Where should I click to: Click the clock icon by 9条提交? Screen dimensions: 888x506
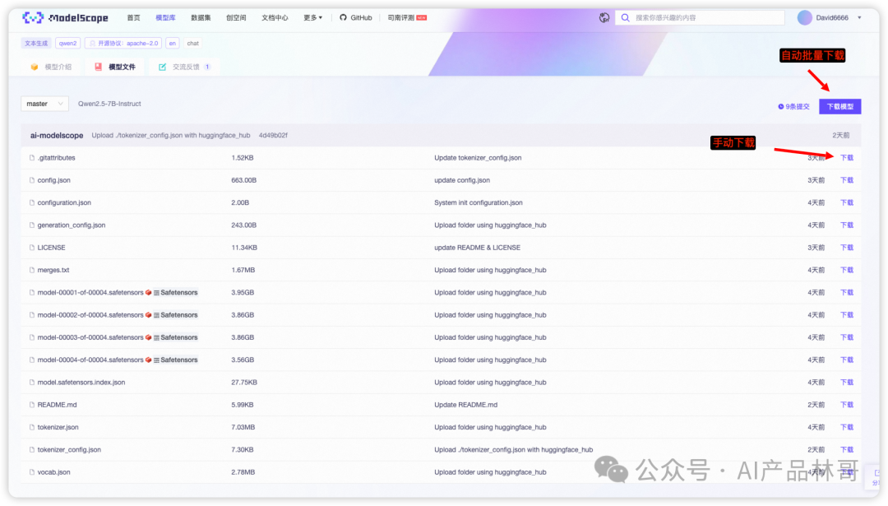point(781,106)
